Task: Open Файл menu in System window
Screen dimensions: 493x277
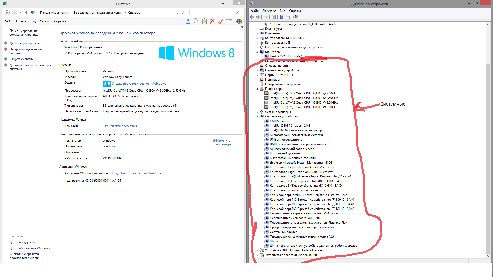Action: click(x=8, y=21)
